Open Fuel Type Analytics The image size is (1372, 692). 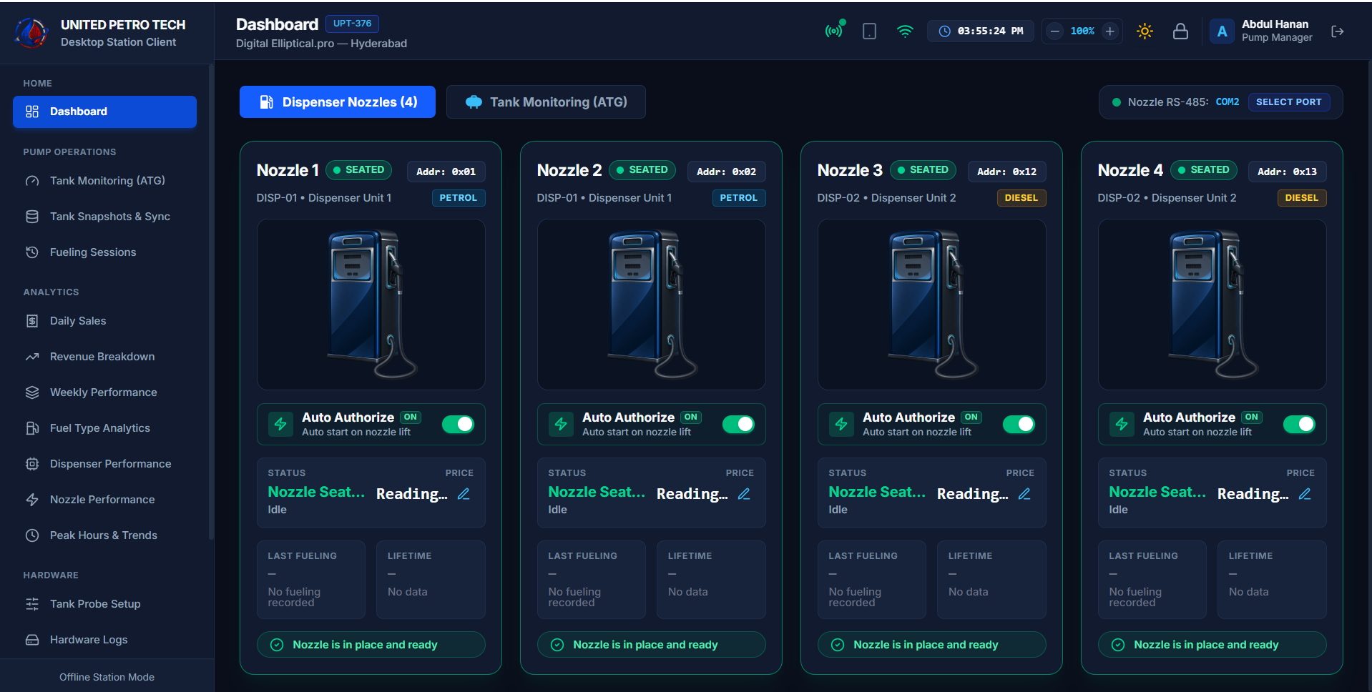(104, 428)
